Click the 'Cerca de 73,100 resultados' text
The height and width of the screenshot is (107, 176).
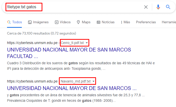[42, 33]
